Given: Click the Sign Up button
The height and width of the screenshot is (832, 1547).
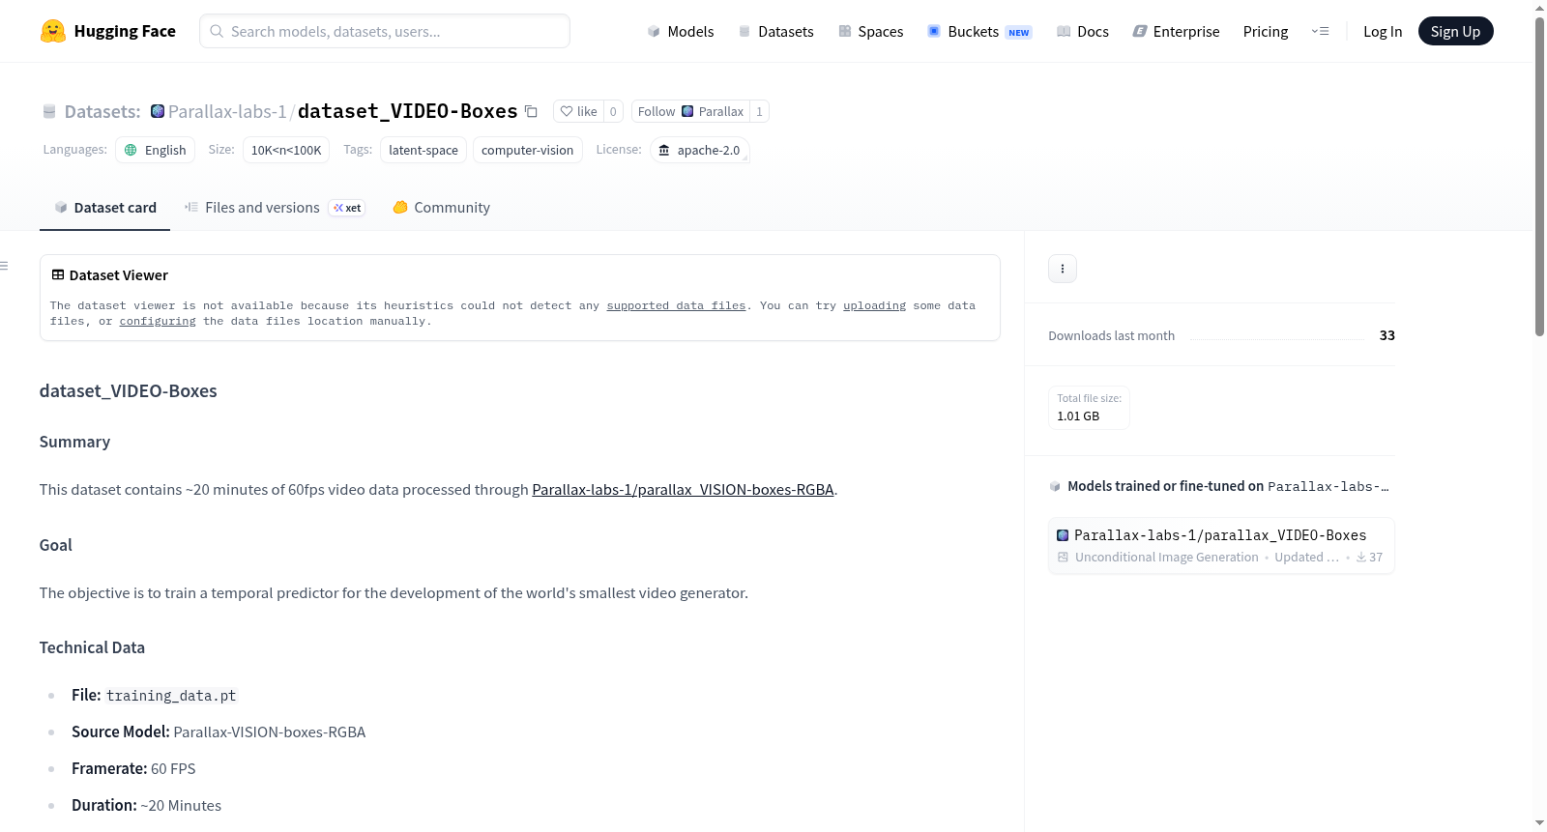Looking at the screenshot, I should point(1455,31).
